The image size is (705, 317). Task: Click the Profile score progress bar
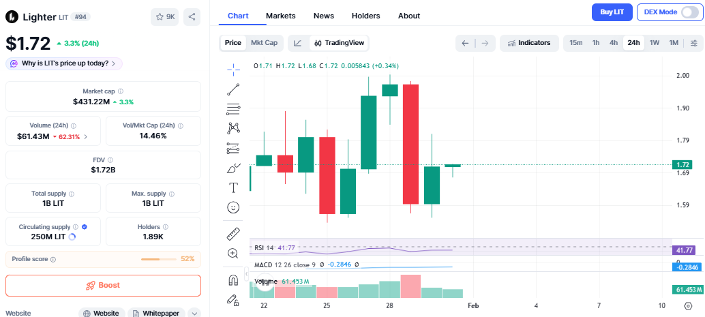159,259
